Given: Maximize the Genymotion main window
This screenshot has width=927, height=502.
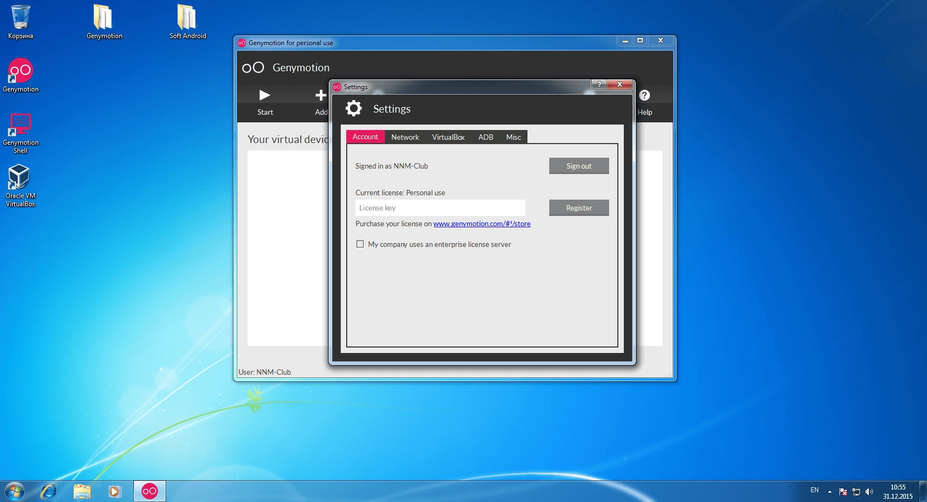Looking at the screenshot, I should (x=640, y=41).
